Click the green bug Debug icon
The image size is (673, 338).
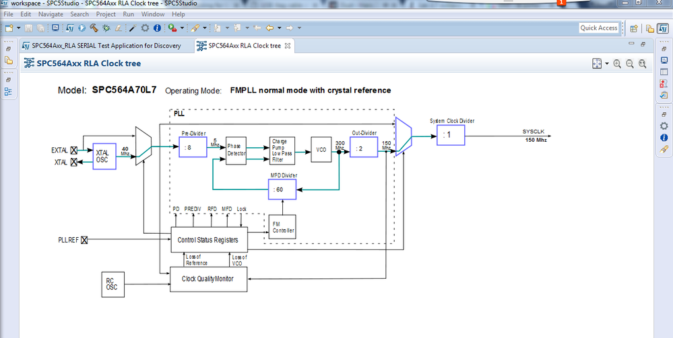pos(106,28)
